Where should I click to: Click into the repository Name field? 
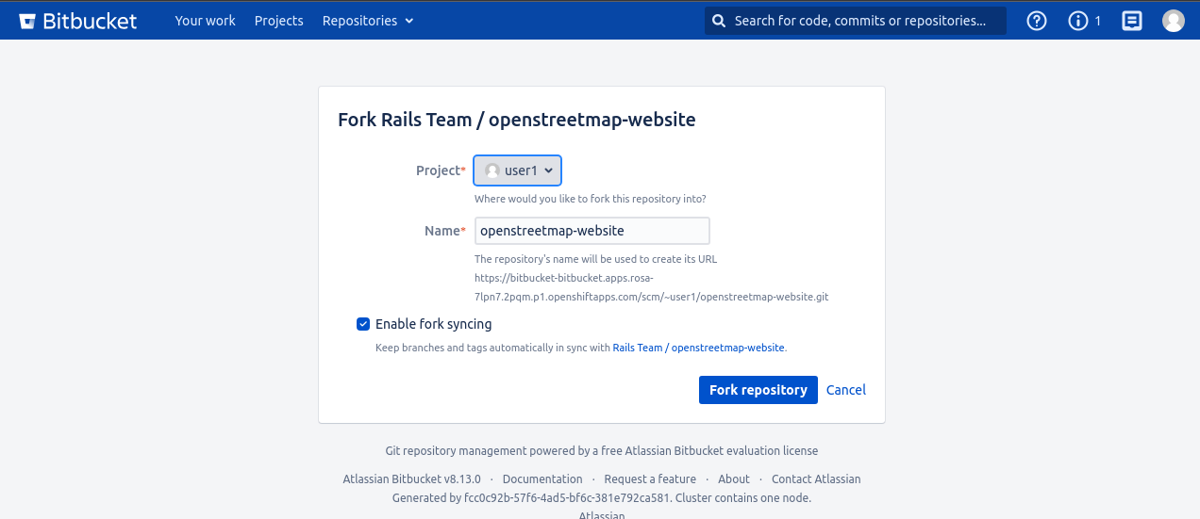pos(592,231)
